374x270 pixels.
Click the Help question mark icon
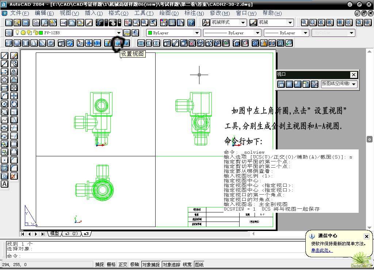191,23
